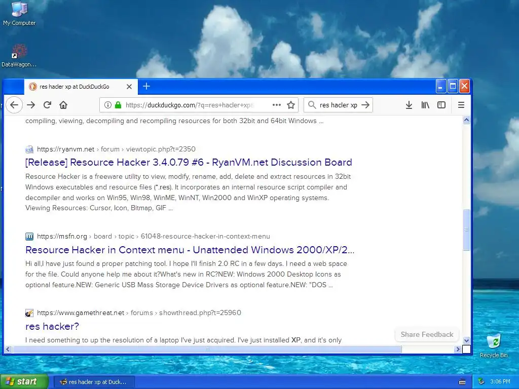
Task: Click the horizontal scrollbar left arrow
Action: point(8,349)
